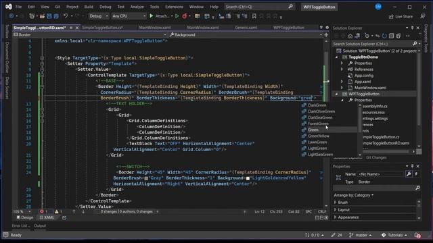Click Switch Views icon in Solution Explorer
Image resolution: width=433 pixels, height=243 pixels.
click(x=357, y=36)
